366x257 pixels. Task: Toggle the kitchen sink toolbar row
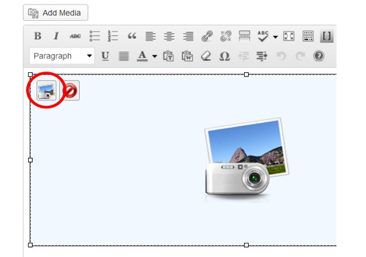pos(308,36)
